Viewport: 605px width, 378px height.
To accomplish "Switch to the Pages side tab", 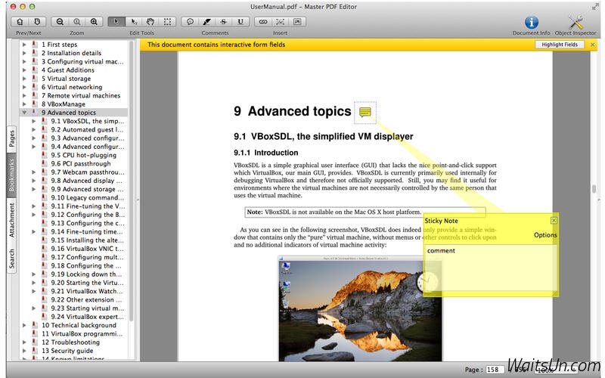I will [11, 139].
